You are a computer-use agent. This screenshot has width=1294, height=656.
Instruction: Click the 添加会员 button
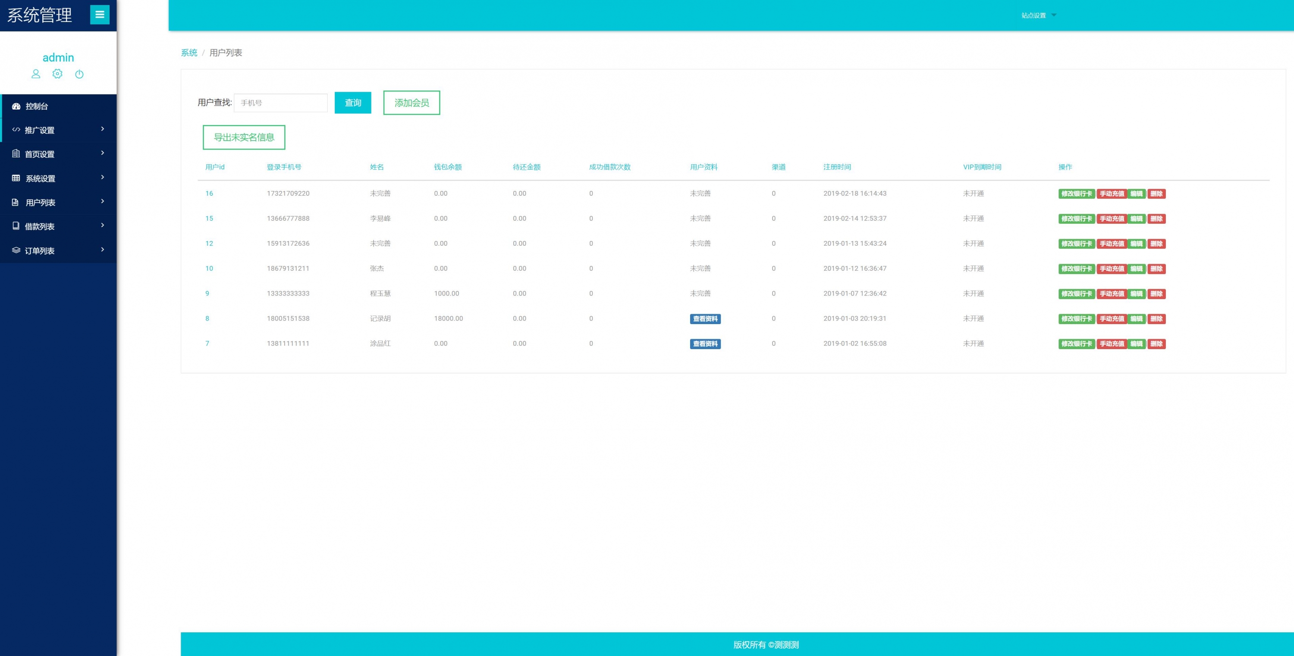(x=411, y=103)
